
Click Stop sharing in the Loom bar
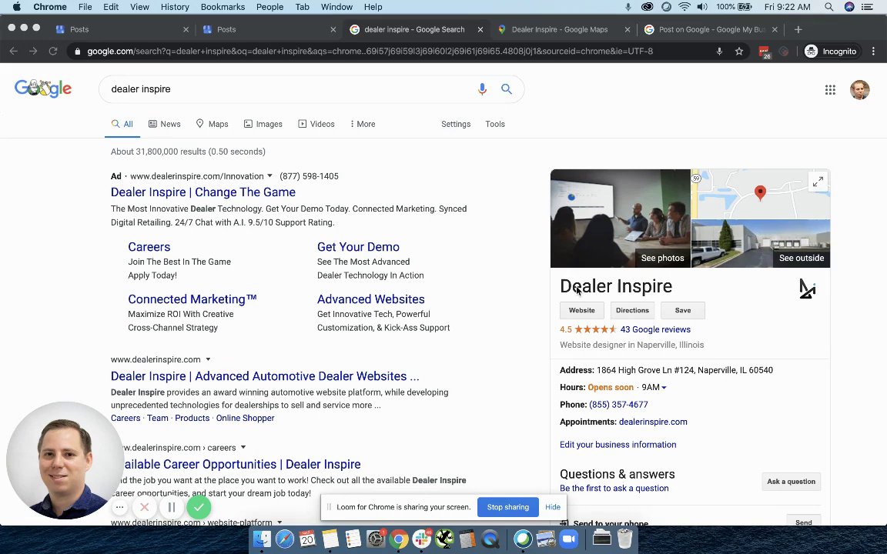coord(507,507)
